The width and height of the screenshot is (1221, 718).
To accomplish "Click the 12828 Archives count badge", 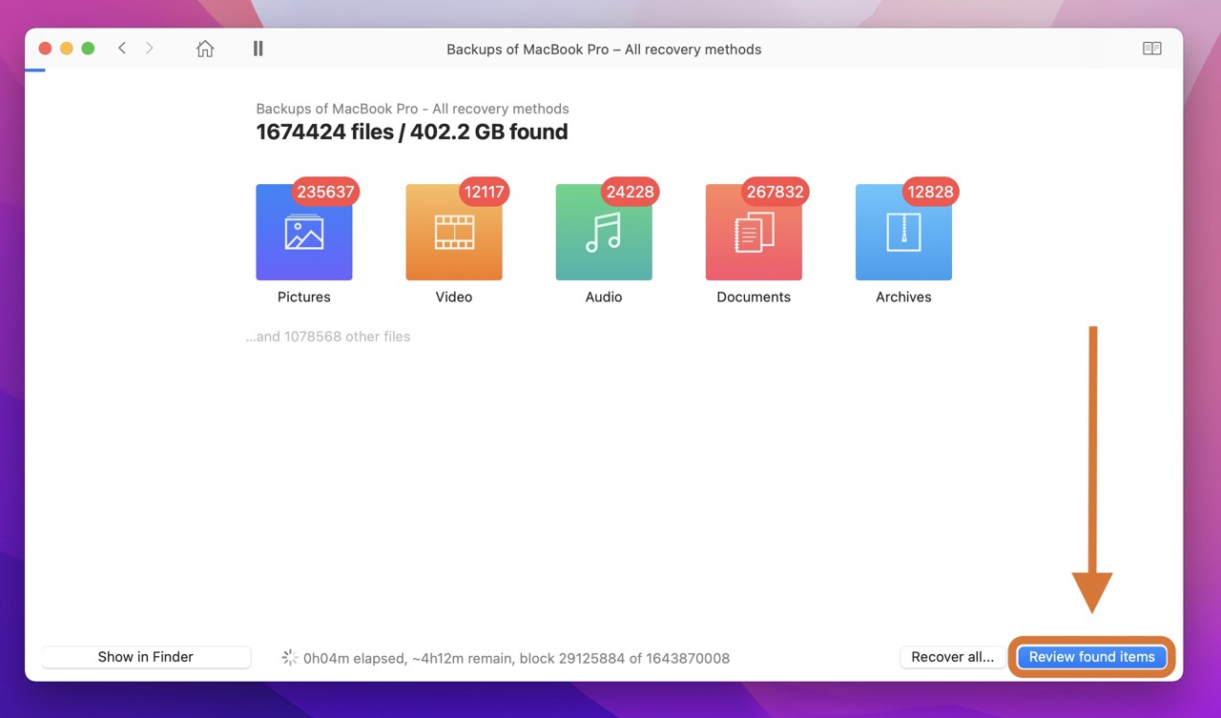I will click(x=930, y=192).
